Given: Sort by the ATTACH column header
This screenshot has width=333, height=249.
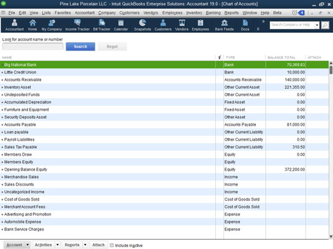Looking at the screenshot, I should [314, 57].
